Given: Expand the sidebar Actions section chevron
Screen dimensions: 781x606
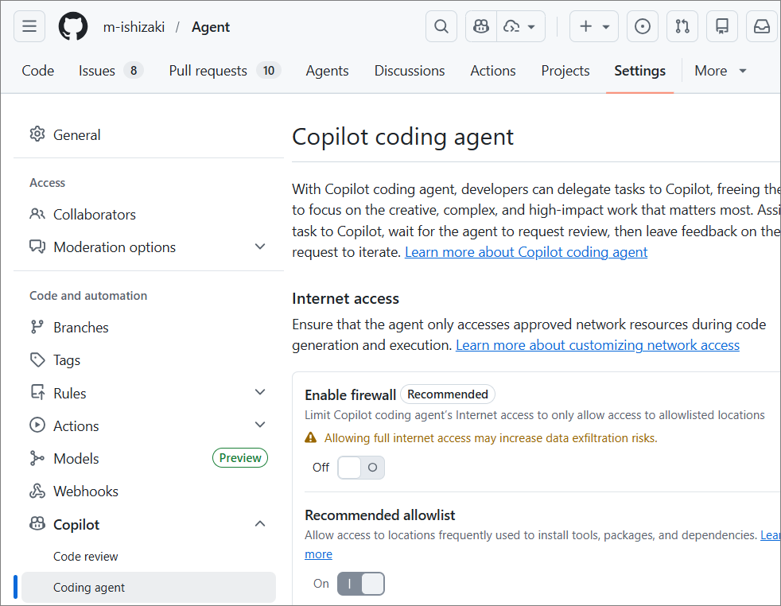Looking at the screenshot, I should click(x=260, y=425).
